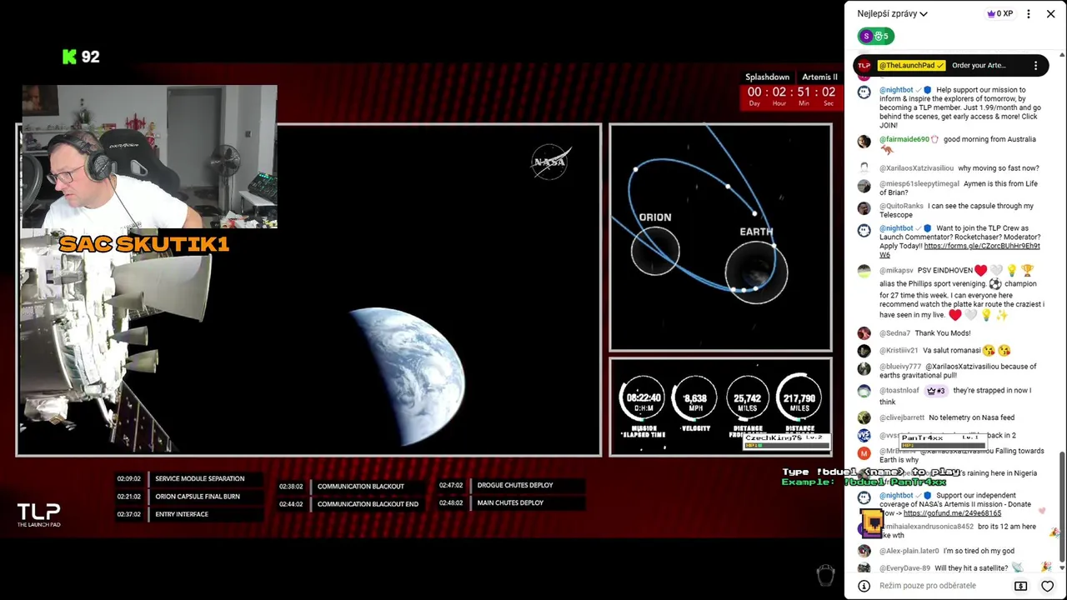Click 'ORION CAPSULE FINAL BURN' timeline entry
The height and width of the screenshot is (600, 1067).
[198, 497]
